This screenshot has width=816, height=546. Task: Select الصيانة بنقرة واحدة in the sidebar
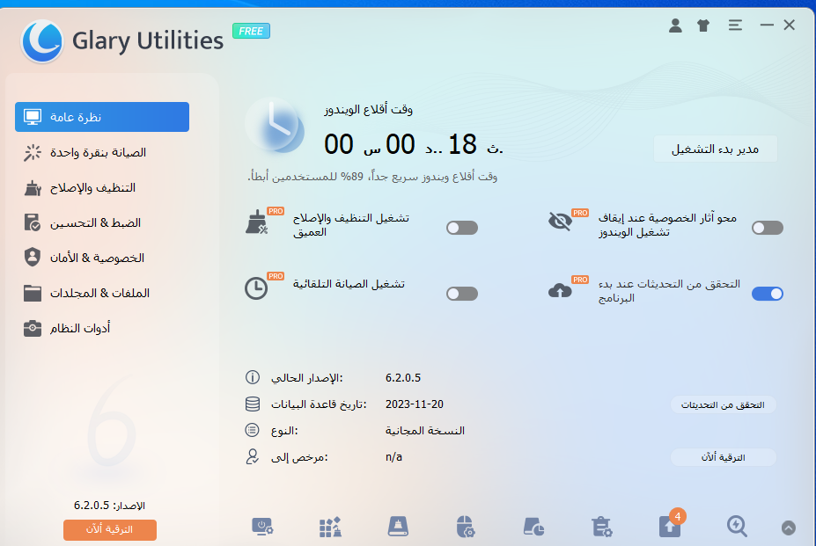[x=102, y=152]
